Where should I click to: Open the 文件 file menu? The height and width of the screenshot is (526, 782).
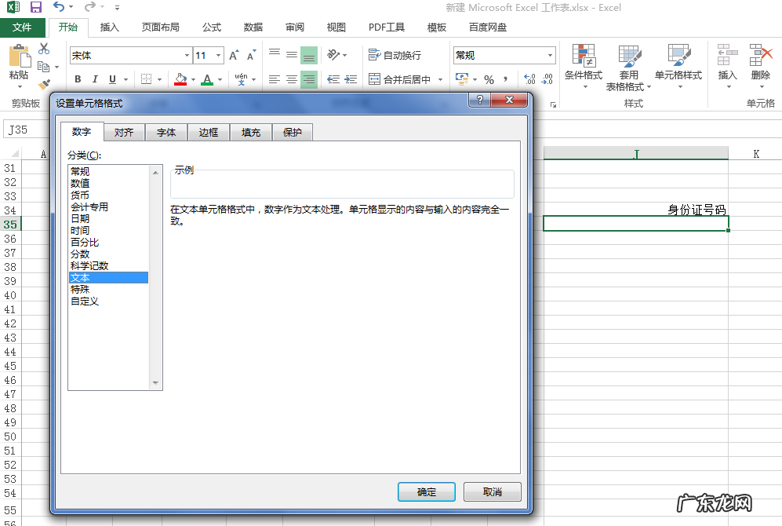click(22, 27)
